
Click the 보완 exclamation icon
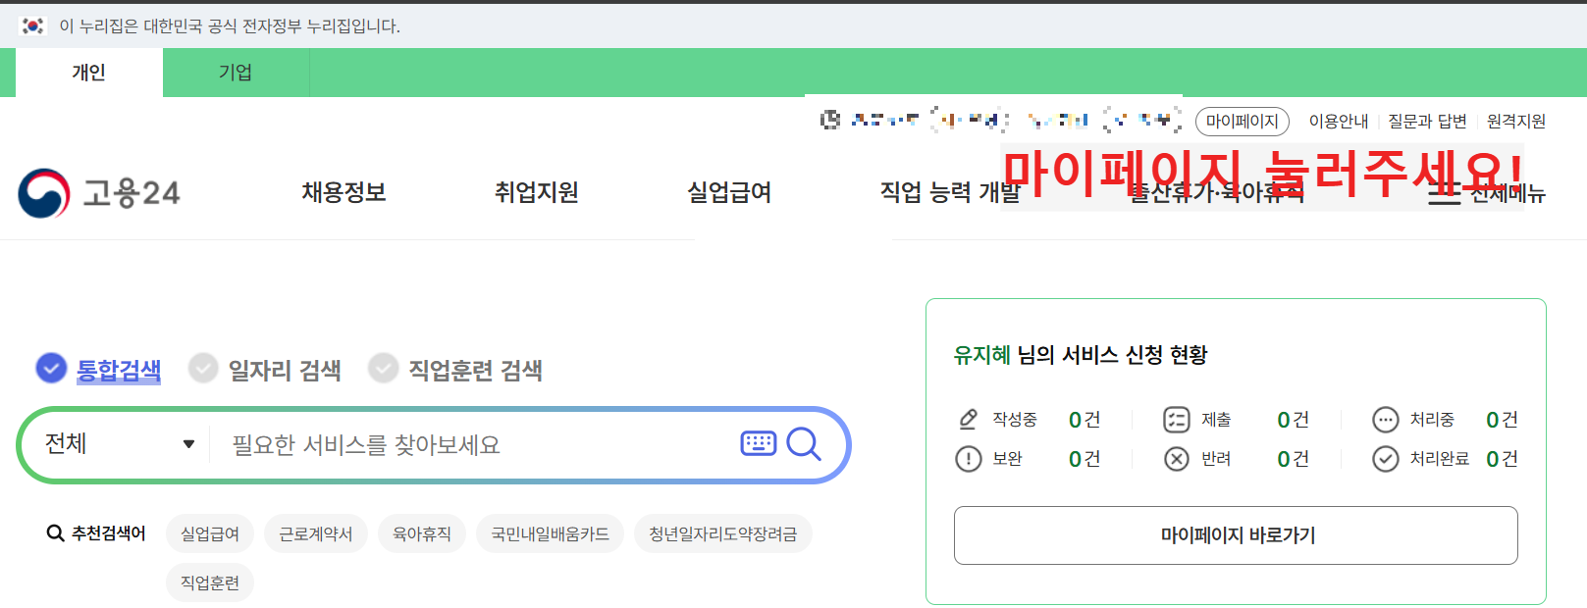(x=969, y=459)
